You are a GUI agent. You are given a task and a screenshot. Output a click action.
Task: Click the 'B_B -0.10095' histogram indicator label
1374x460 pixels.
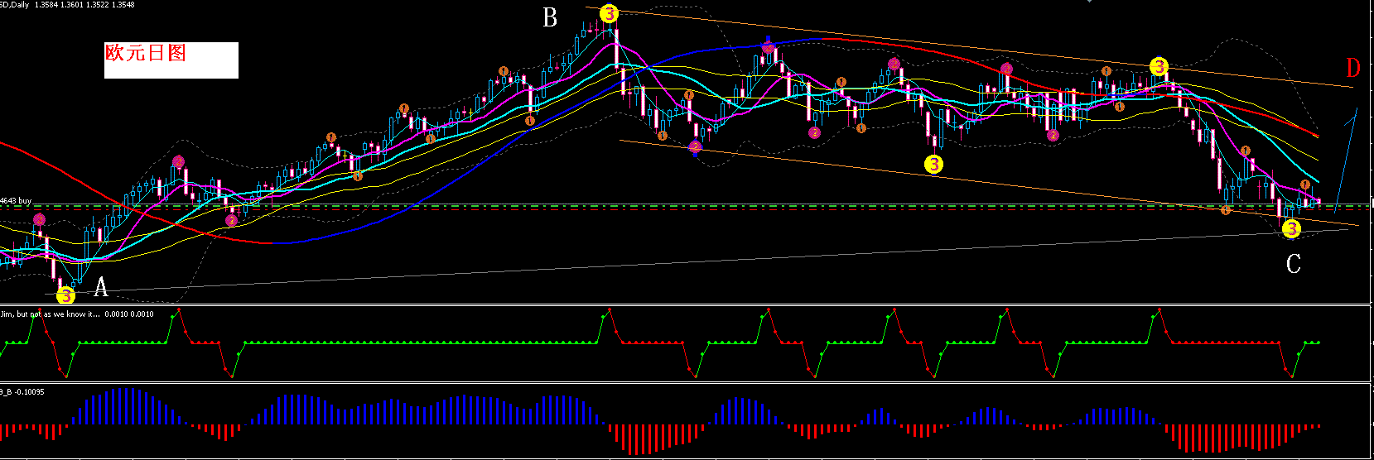(22, 391)
